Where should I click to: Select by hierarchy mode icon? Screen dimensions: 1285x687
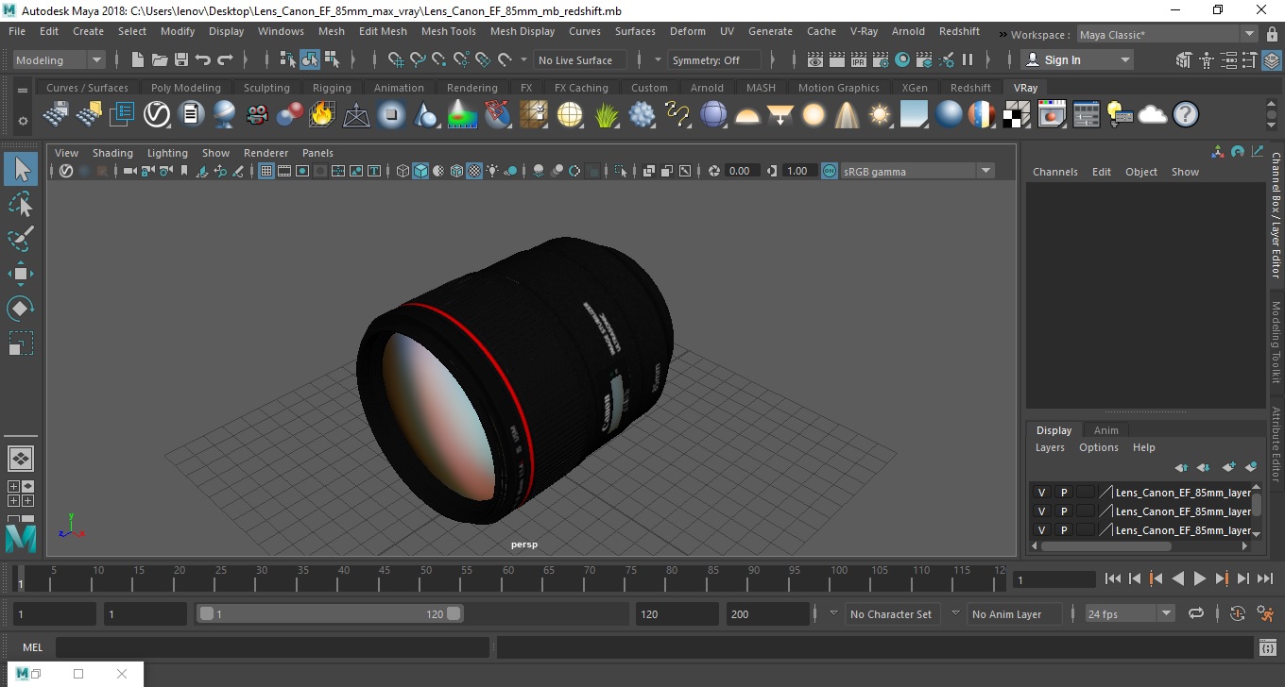pyautogui.click(x=288, y=59)
